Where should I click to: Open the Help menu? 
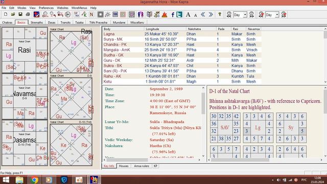pos(93,8)
